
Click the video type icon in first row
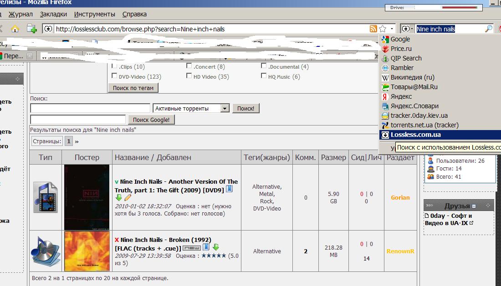46,197
